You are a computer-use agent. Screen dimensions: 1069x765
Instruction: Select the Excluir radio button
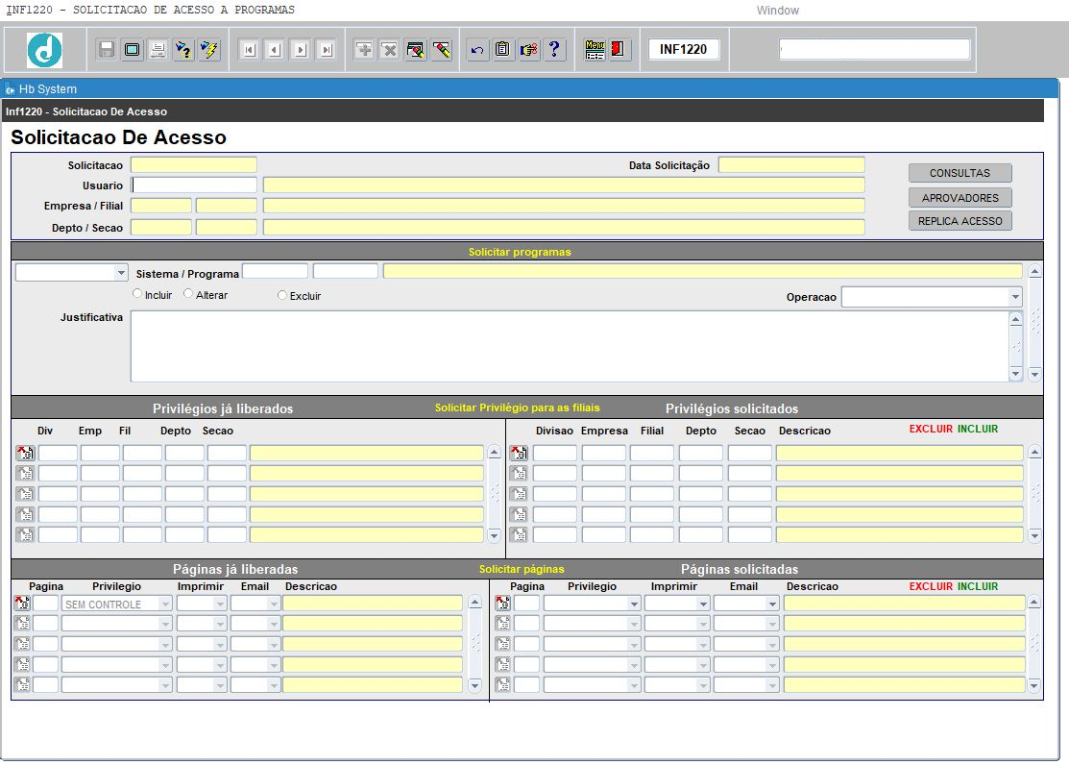click(x=282, y=295)
